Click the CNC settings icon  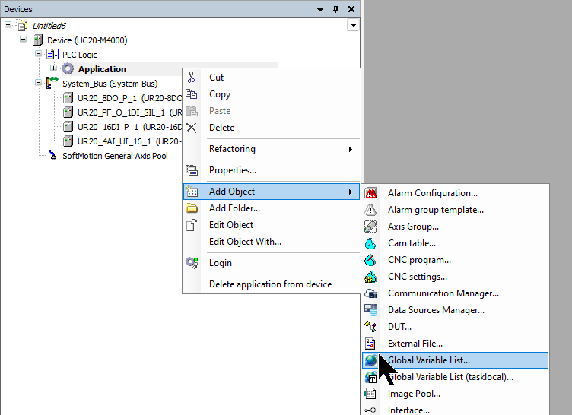370,277
